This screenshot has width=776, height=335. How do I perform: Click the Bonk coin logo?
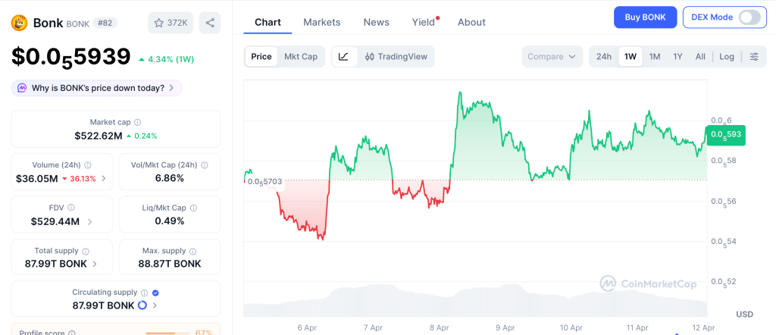coord(19,23)
